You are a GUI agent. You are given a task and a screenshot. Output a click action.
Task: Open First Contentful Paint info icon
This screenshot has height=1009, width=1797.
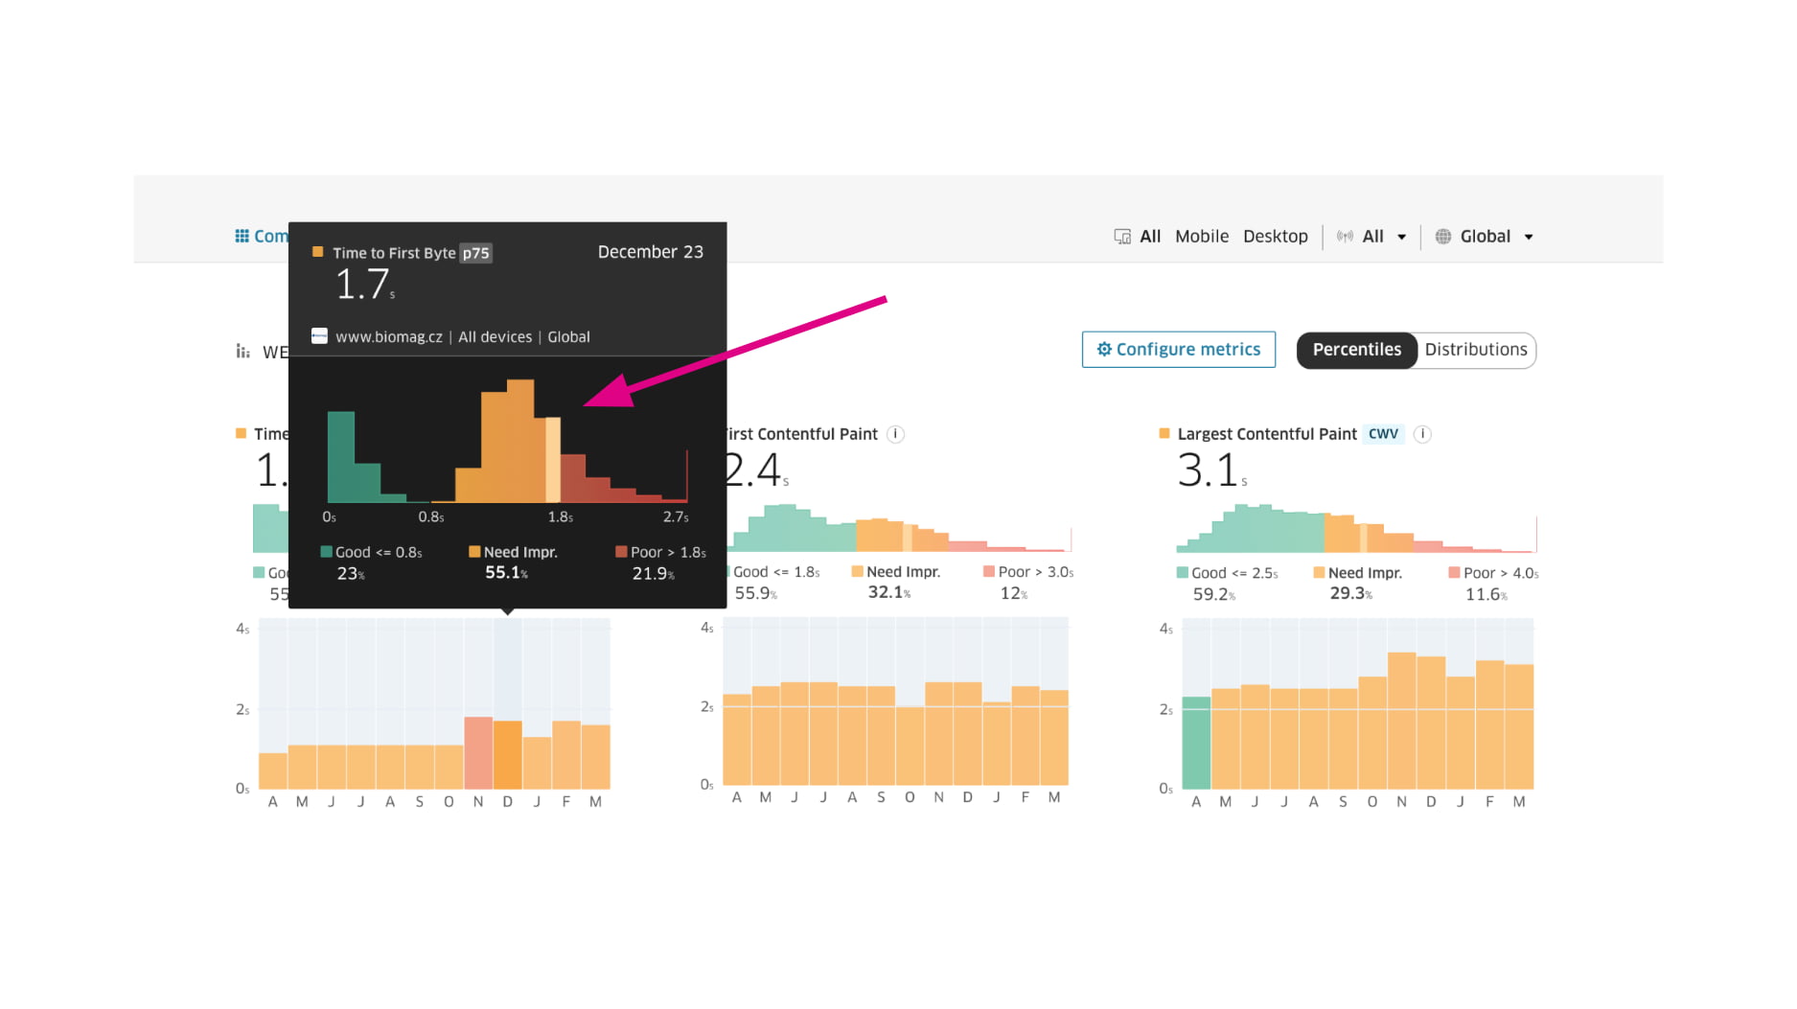pos(895,434)
